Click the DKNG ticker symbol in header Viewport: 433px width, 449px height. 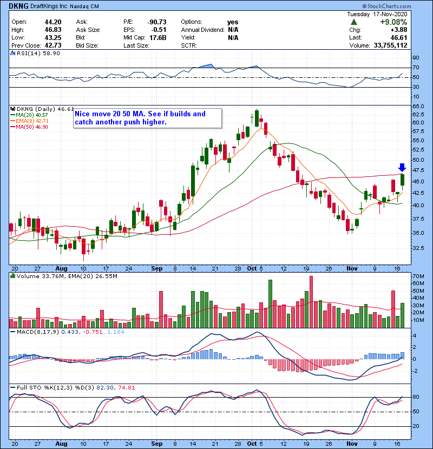point(18,6)
